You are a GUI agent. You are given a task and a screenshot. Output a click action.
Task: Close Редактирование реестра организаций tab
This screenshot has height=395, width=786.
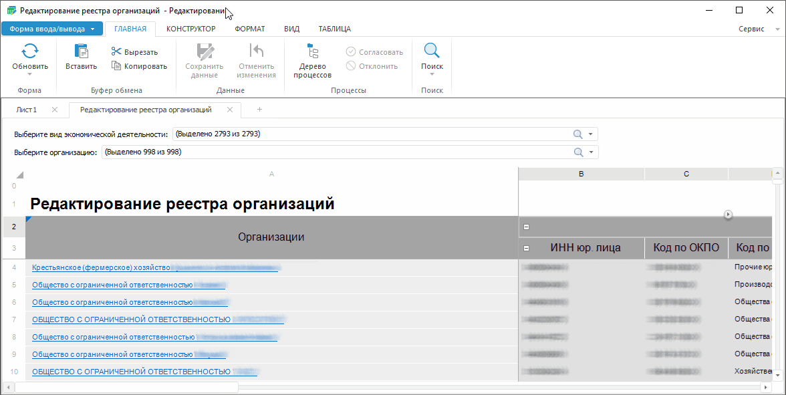tap(230, 110)
